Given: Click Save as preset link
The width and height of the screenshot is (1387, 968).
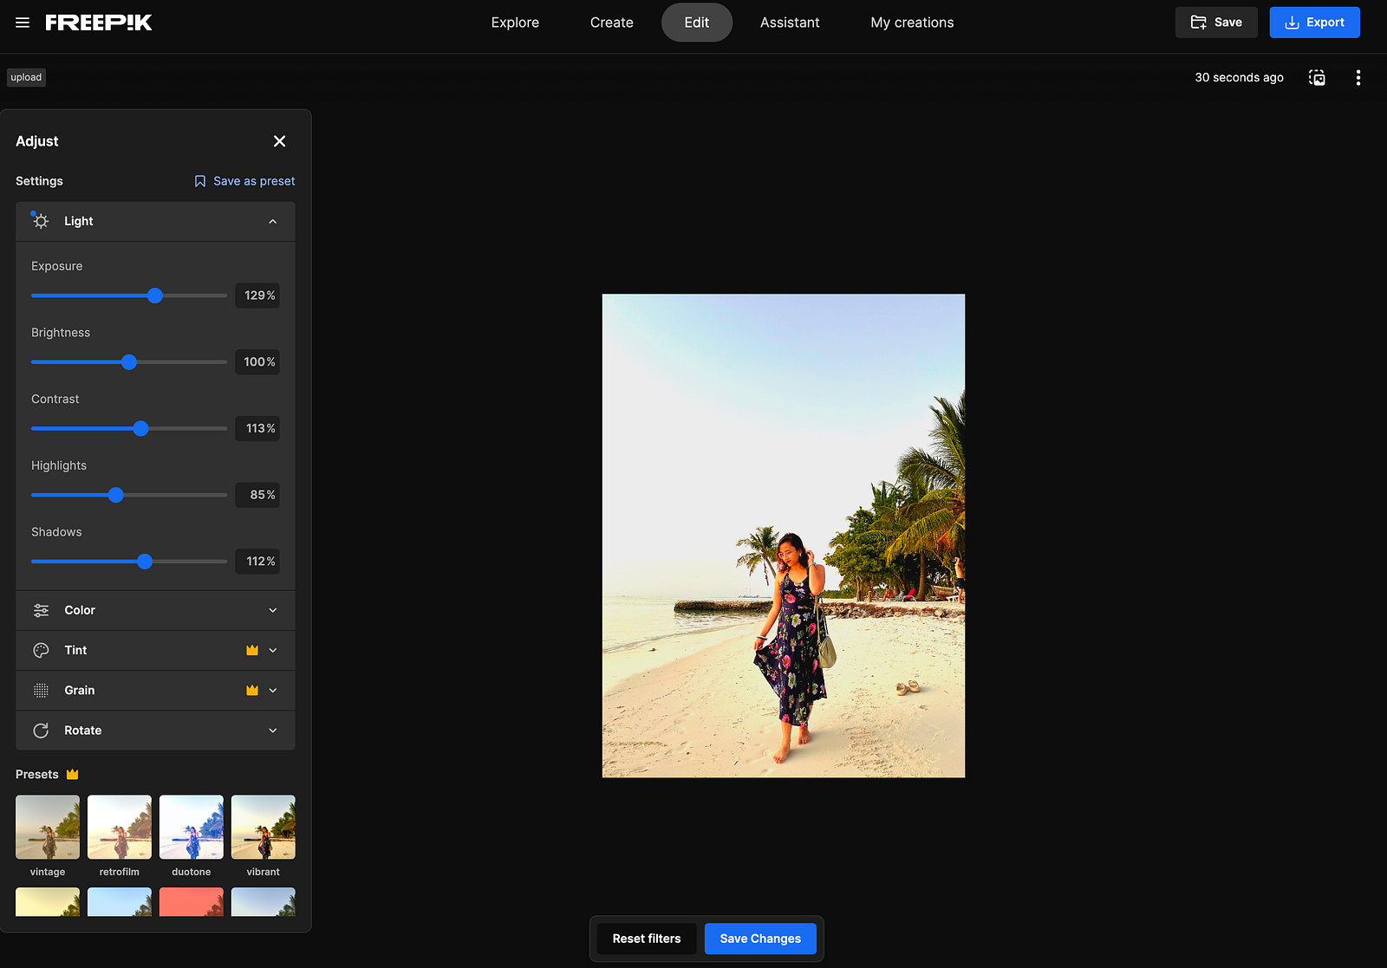Looking at the screenshot, I should coord(245,181).
